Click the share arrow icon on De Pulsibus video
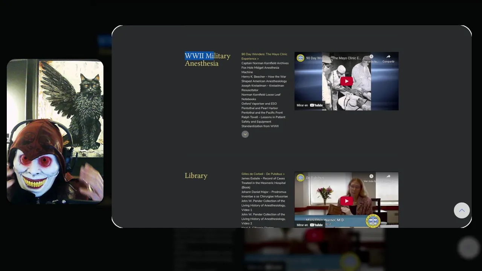Viewport: 482px width, 271px height. [x=388, y=177]
